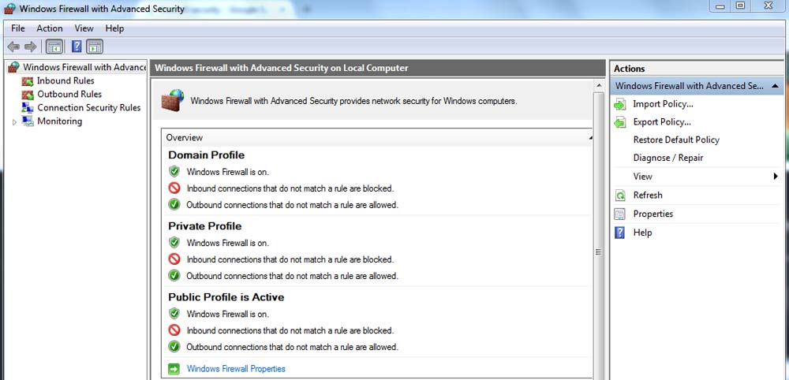Image resolution: width=789 pixels, height=380 pixels.
Task: Click the Public Profile inbound blocked icon
Action: [174, 330]
